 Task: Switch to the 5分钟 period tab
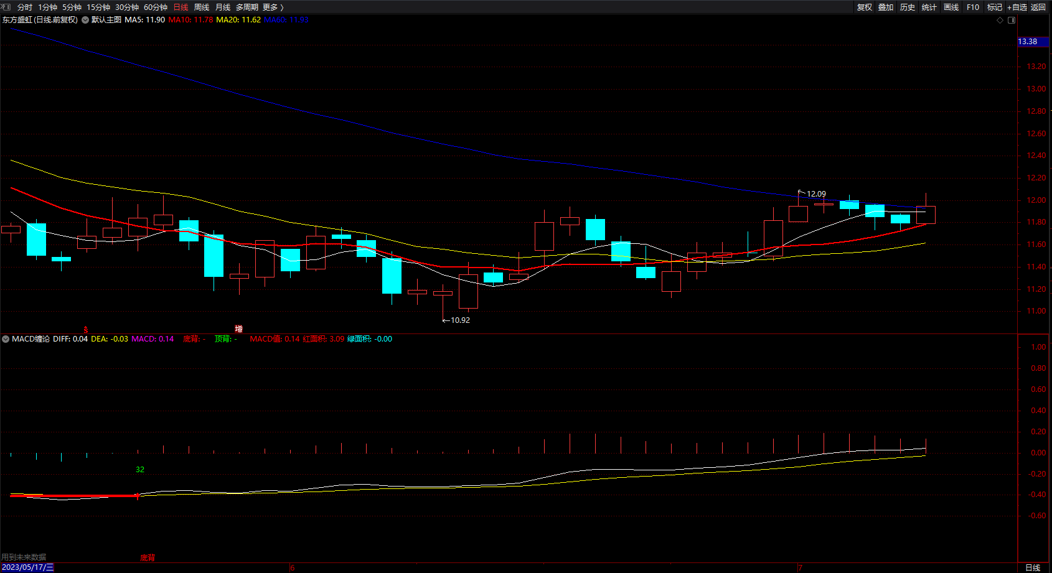[72, 7]
